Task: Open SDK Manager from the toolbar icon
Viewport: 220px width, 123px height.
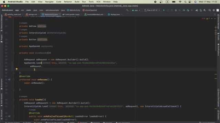Action: click(205, 10)
